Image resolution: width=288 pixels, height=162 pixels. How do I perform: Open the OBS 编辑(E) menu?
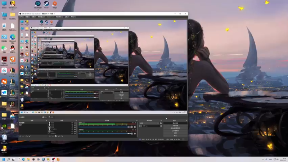(27, 17)
